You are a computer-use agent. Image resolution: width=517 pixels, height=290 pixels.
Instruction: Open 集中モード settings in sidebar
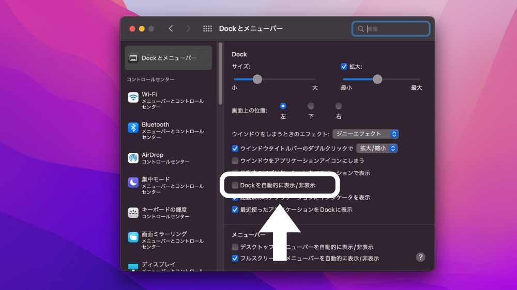[168, 185]
